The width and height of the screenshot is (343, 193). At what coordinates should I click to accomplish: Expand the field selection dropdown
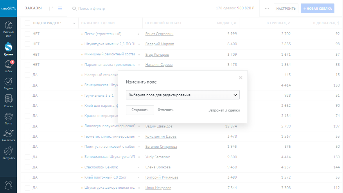183,95
